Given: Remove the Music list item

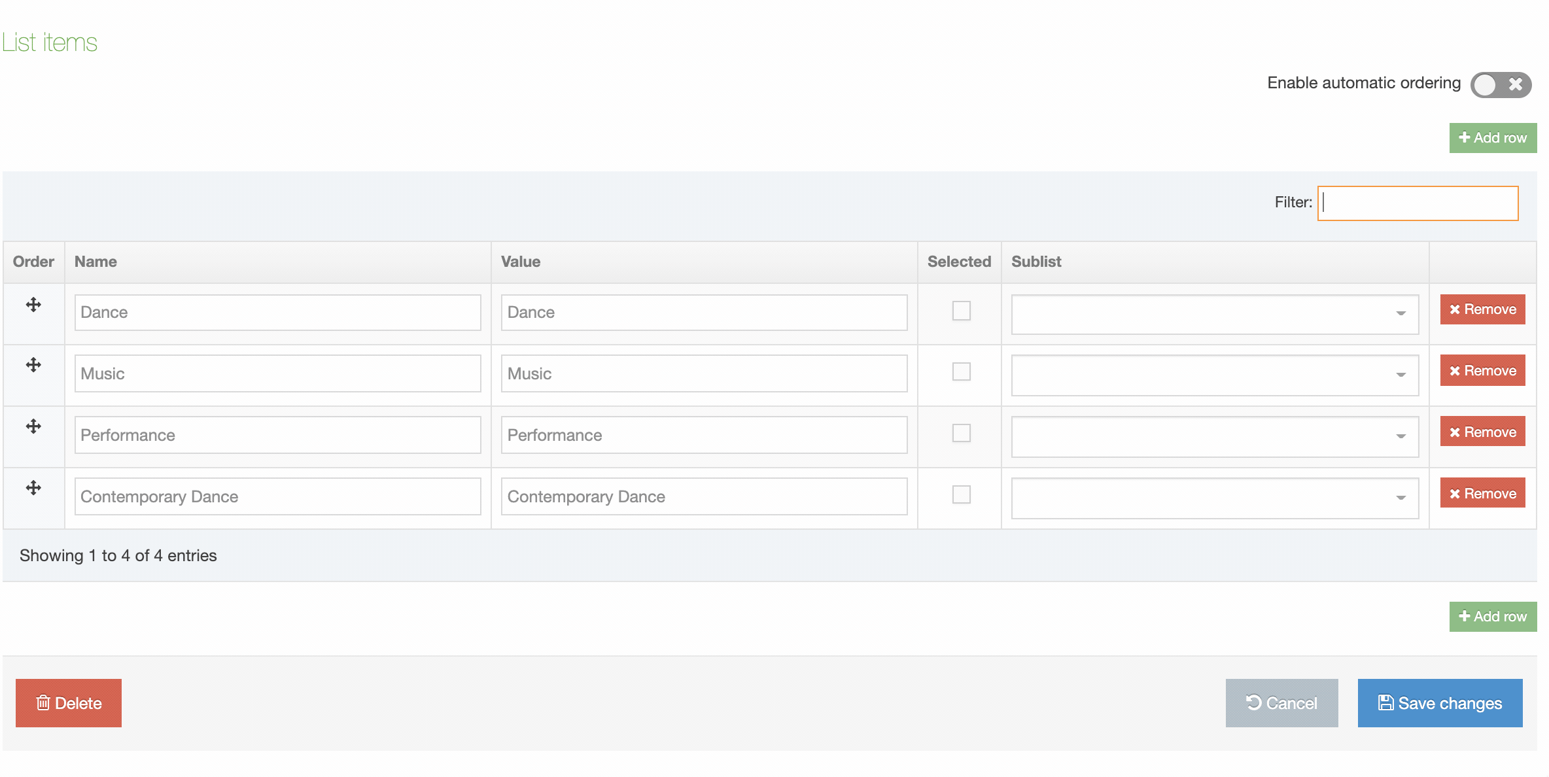Looking at the screenshot, I should [1482, 371].
